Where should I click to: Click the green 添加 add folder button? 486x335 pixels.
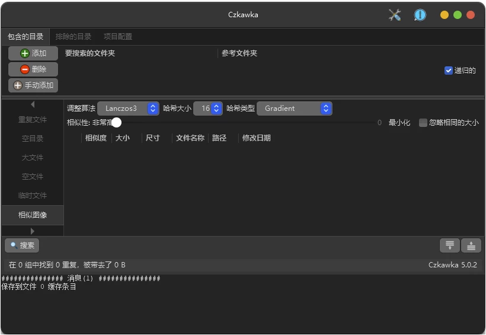(33, 53)
